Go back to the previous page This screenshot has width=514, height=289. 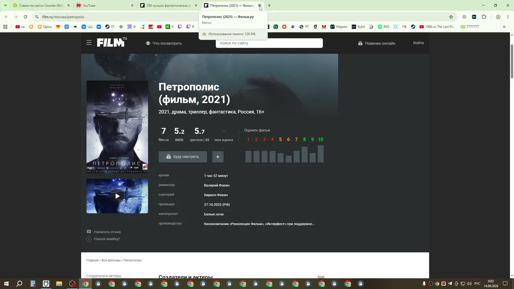click(x=6, y=17)
